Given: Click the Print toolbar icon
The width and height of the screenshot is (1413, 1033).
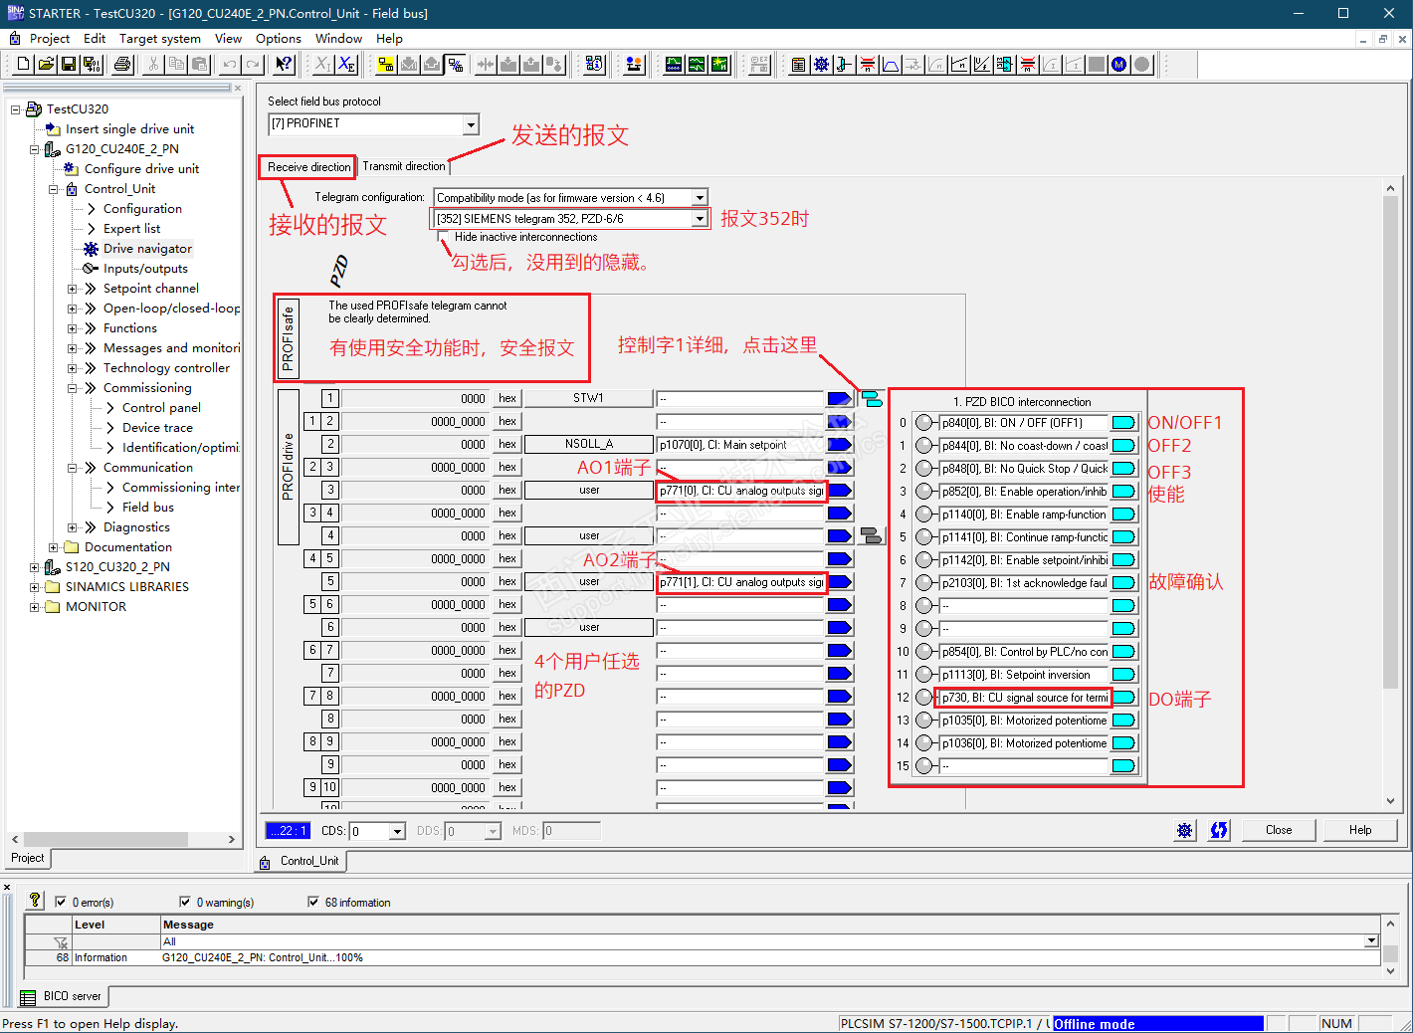Looking at the screenshot, I should [x=122, y=65].
